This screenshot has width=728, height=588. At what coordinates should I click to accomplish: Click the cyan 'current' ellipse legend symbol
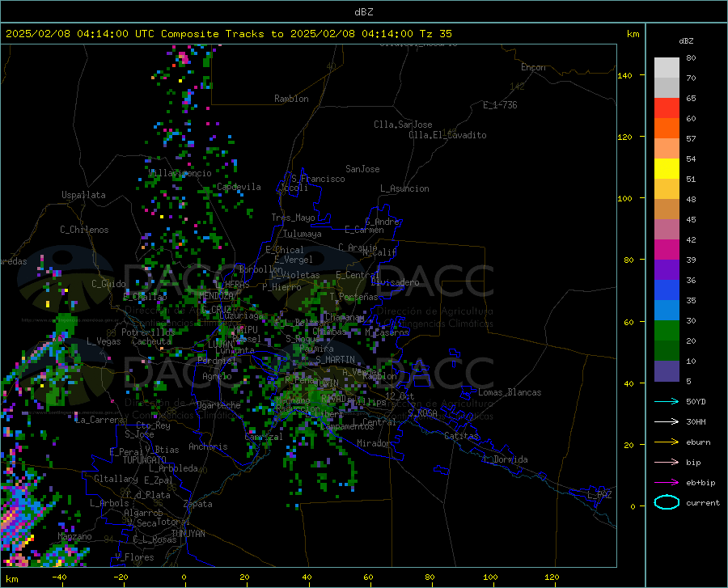tap(667, 502)
